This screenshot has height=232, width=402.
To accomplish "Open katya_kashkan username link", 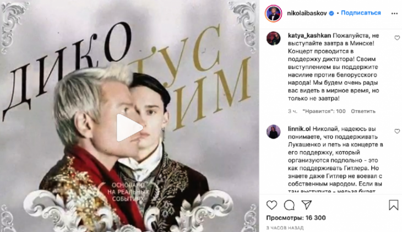I will click(x=309, y=35).
